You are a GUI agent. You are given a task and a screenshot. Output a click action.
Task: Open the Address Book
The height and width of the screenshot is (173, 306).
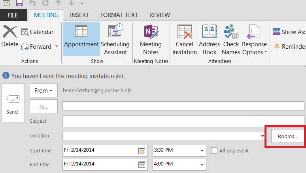tap(210, 39)
